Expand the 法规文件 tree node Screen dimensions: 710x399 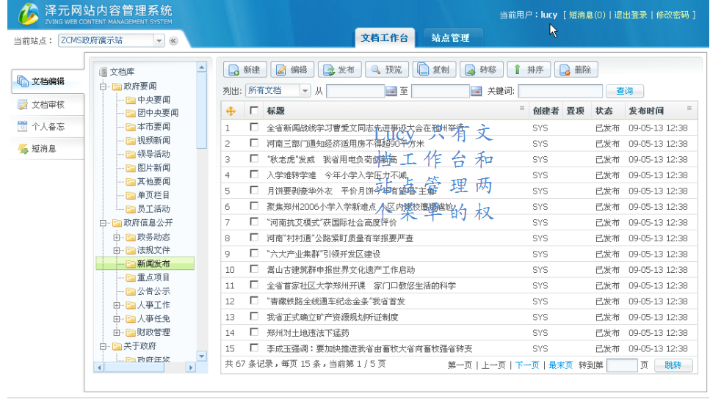tap(116, 250)
